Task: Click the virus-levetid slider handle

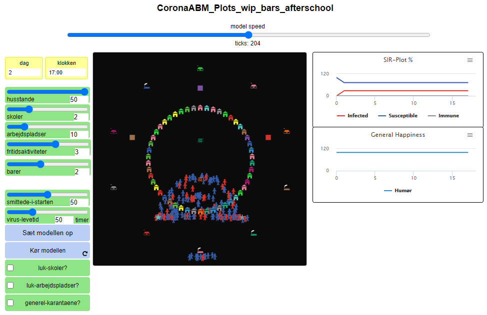Action: (32, 212)
